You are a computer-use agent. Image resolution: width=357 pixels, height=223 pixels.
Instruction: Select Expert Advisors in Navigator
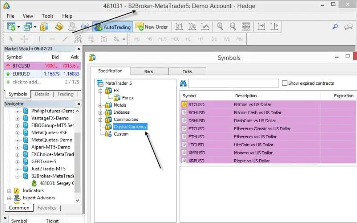click(39, 198)
